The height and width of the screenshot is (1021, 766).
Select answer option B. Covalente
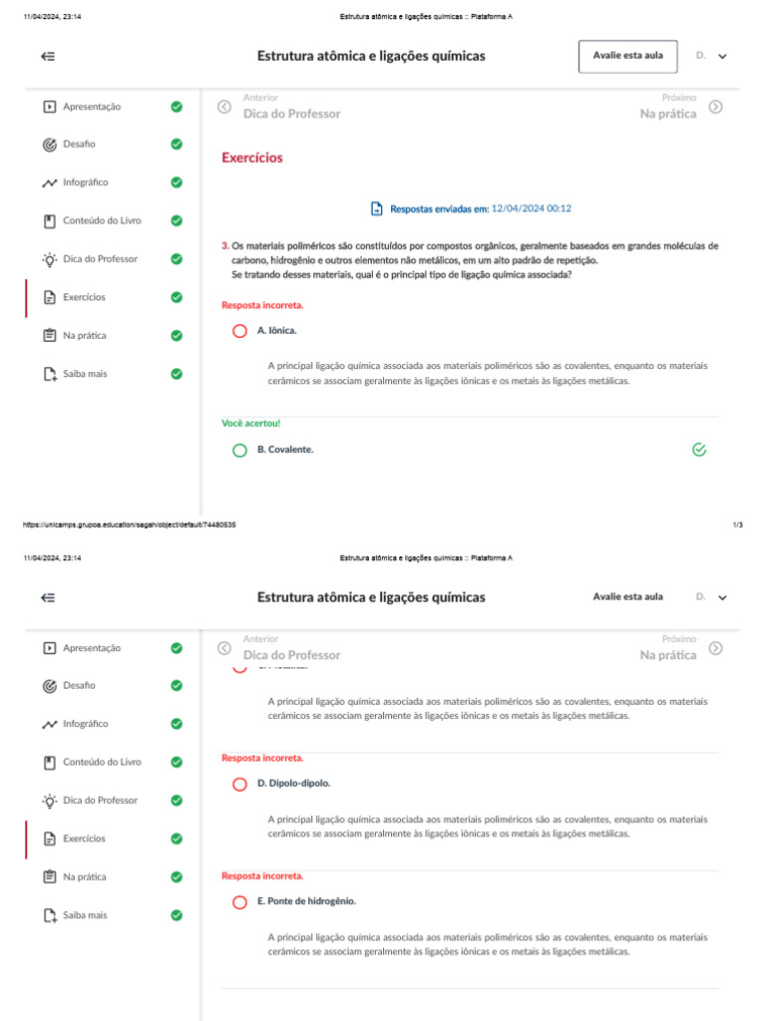239,451
